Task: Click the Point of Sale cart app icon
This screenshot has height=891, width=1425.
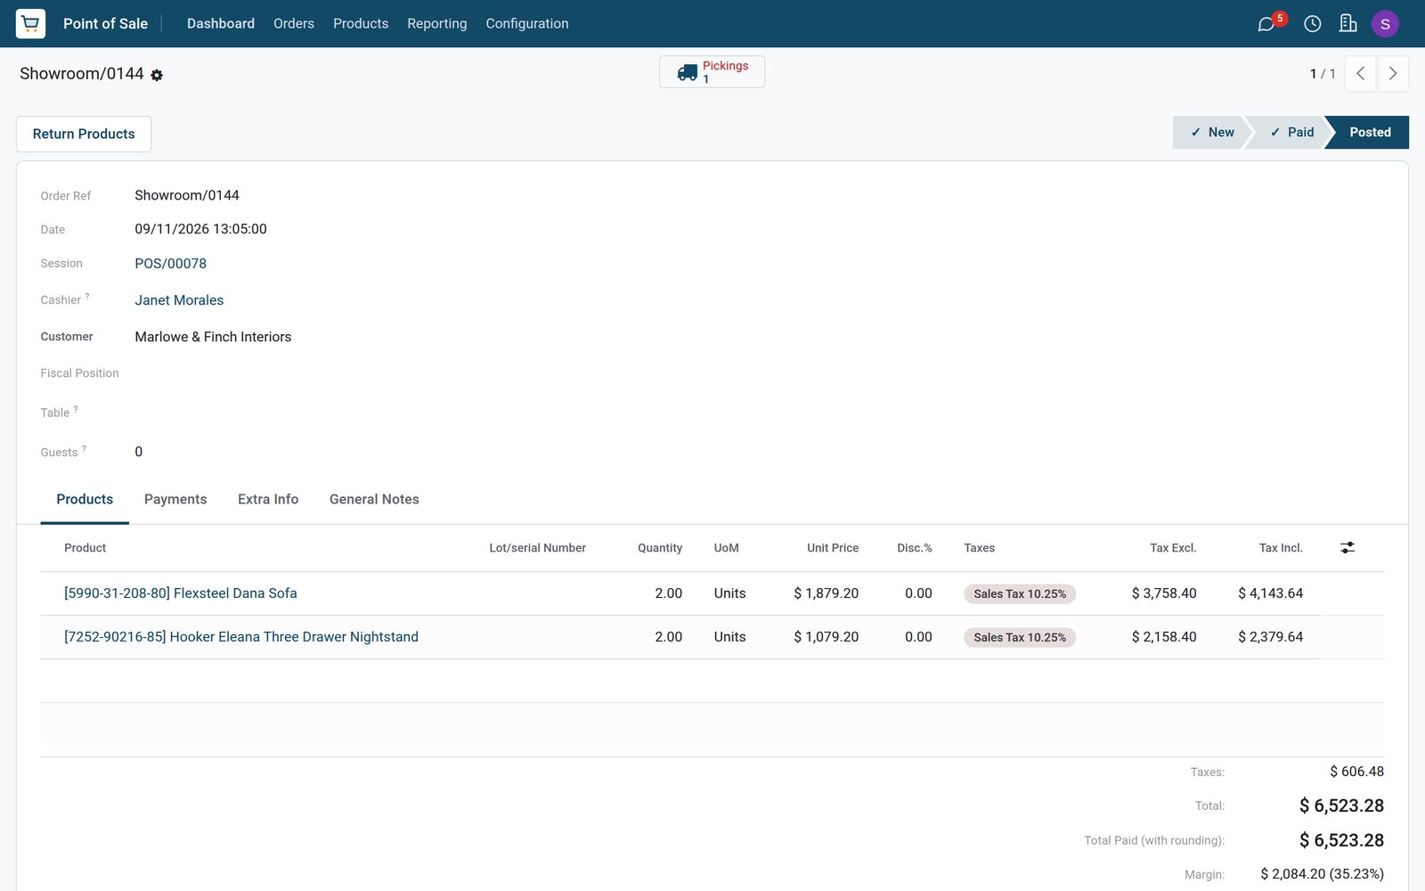Action: (x=30, y=23)
